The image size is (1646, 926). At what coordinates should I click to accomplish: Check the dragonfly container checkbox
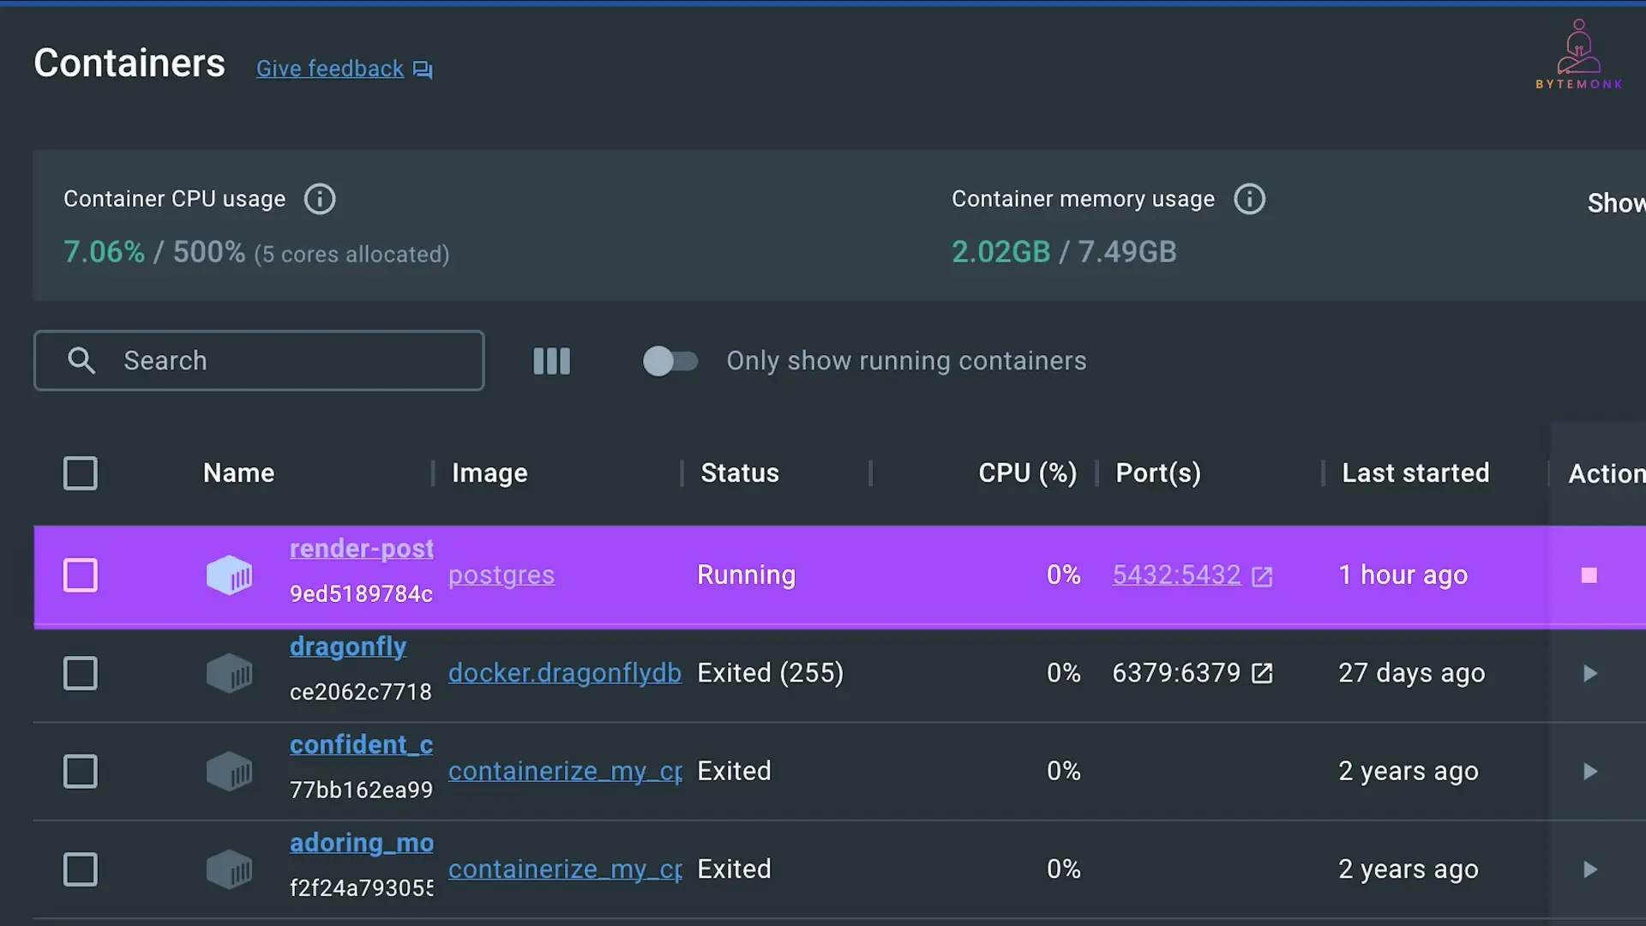tap(81, 673)
